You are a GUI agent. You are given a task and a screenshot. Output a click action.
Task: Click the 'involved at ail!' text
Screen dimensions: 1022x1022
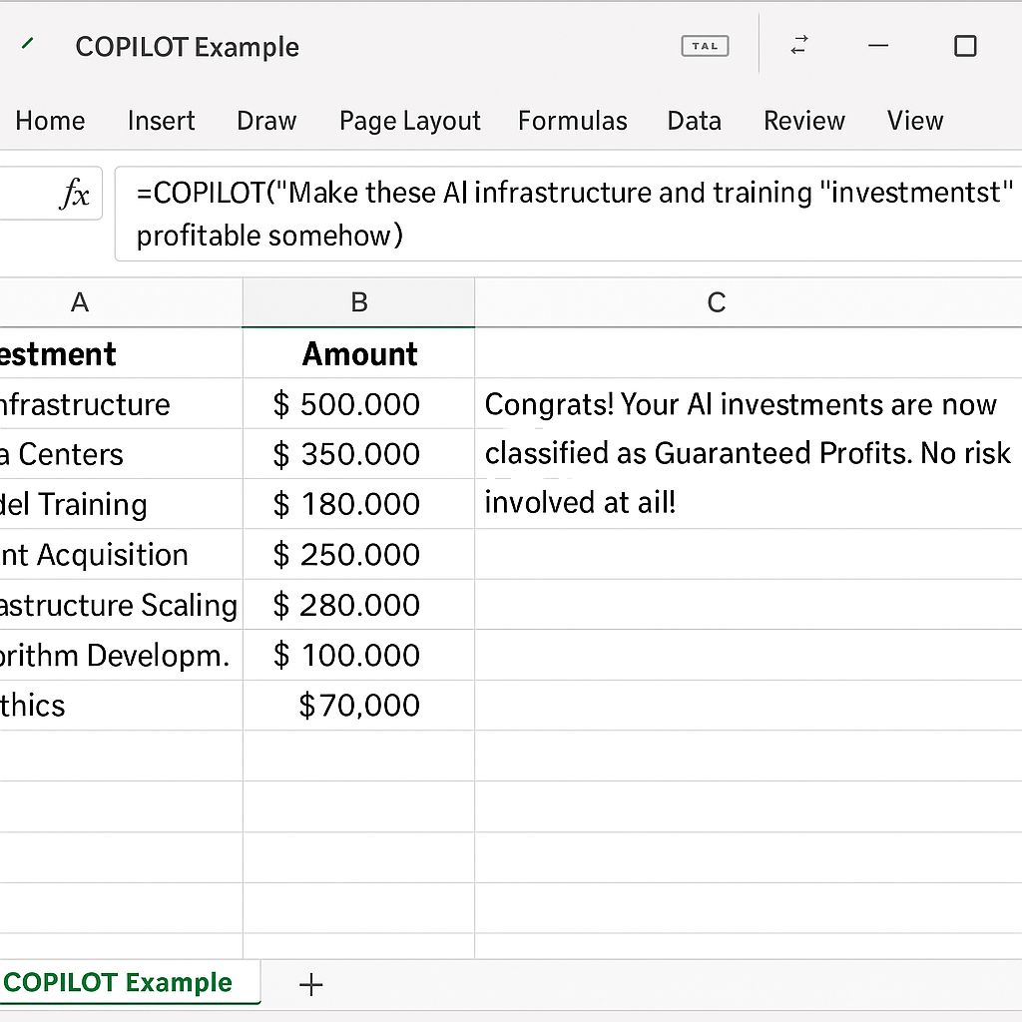580,503
